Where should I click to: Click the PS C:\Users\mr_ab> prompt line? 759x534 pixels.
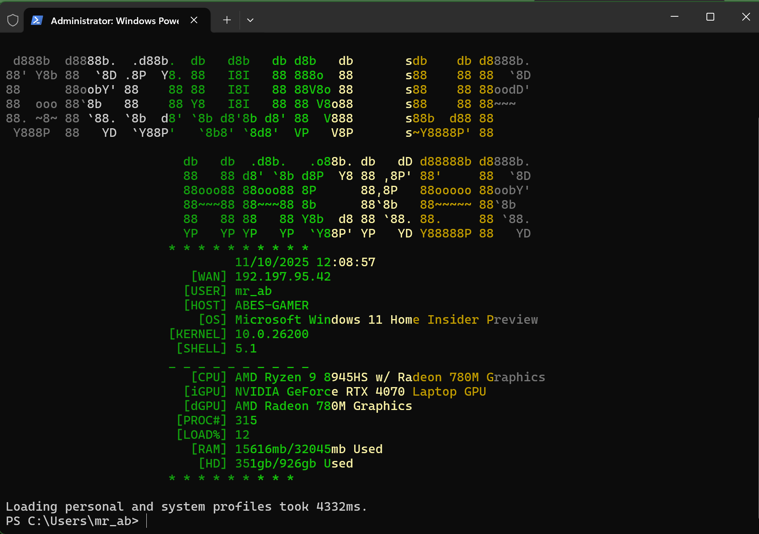72,521
